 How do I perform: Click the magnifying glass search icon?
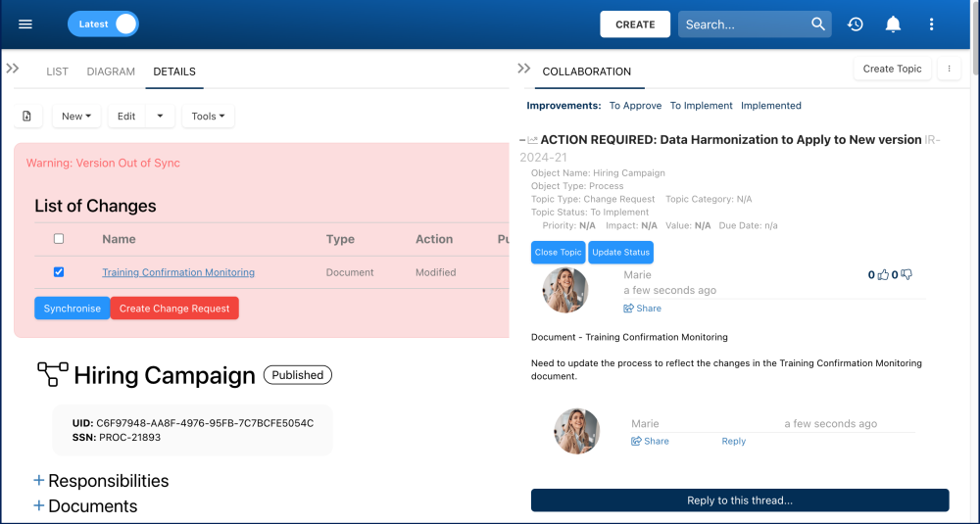818,24
